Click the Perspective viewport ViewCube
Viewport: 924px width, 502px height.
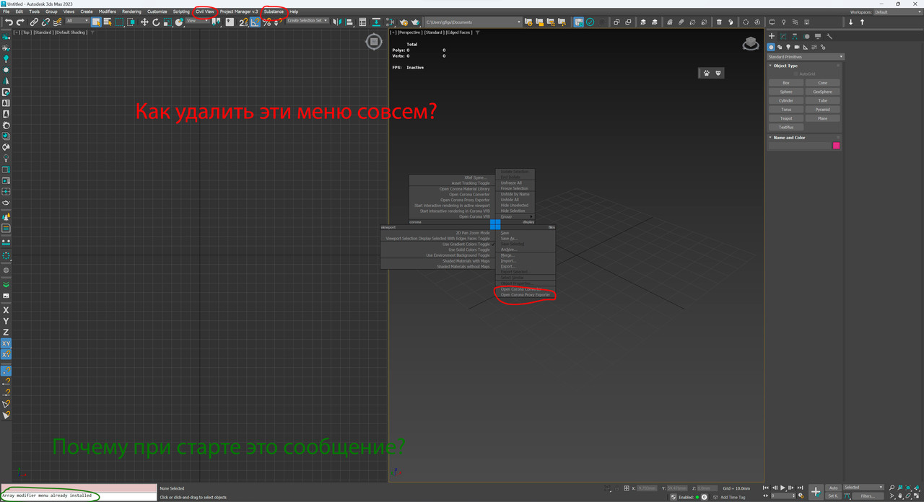pyautogui.click(x=751, y=44)
